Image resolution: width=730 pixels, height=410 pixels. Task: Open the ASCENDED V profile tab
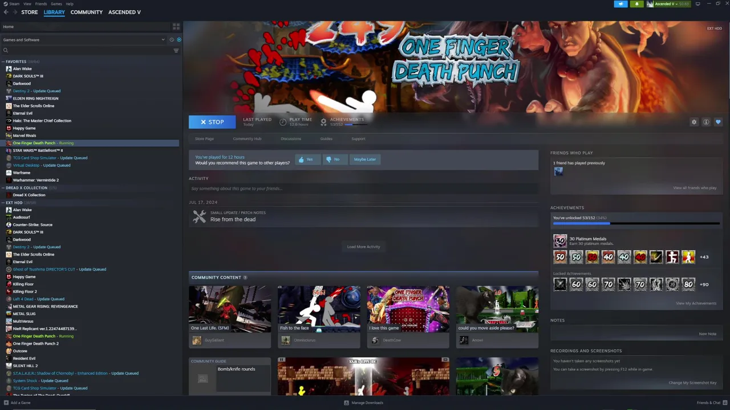[x=124, y=12]
